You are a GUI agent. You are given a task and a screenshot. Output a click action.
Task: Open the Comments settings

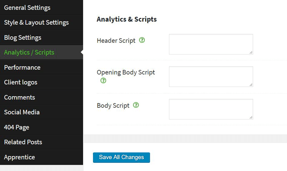coord(41,97)
